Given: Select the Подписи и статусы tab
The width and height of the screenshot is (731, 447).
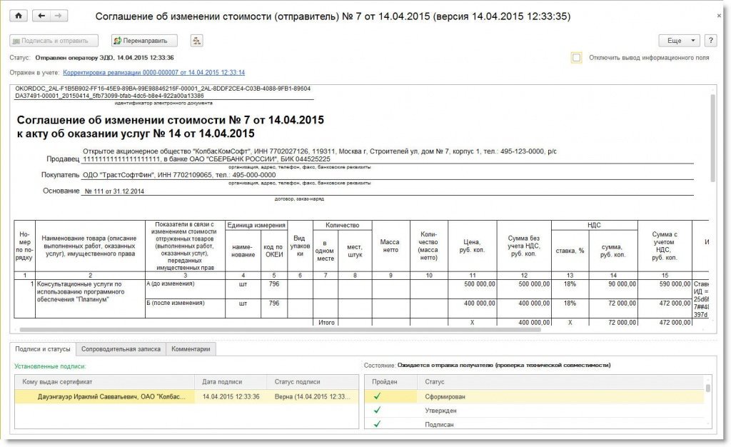Looking at the screenshot, I should point(43,349).
